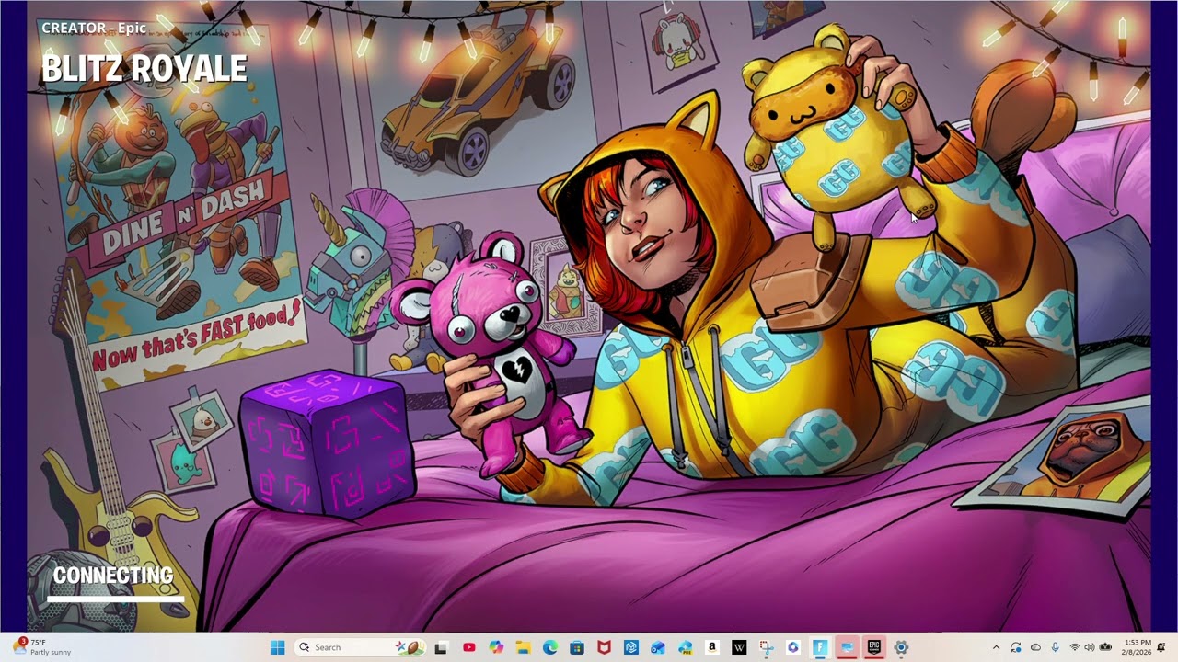Open the clock showing 1:53 PM
This screenshot has height=662, width=1178.
pyautogui.click(x=1138, y=647)
